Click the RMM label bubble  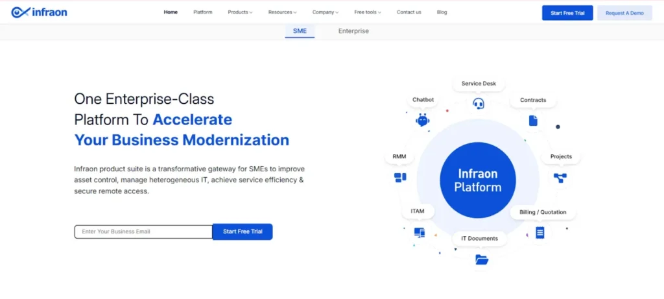coord(399,157)
